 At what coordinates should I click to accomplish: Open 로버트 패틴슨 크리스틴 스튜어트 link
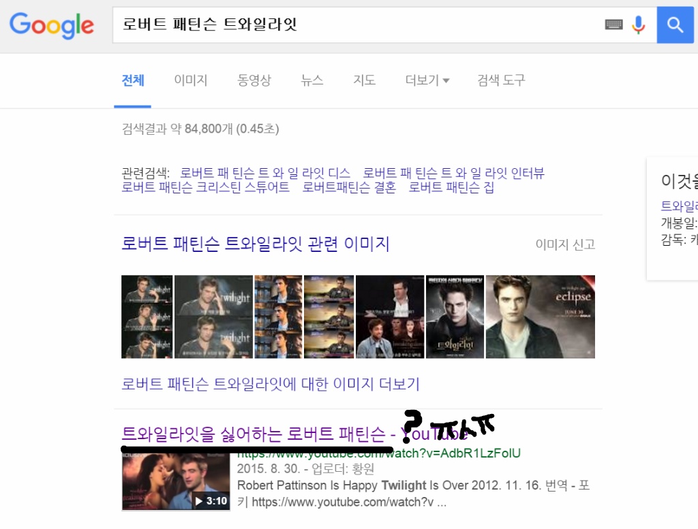pos(205,187)
